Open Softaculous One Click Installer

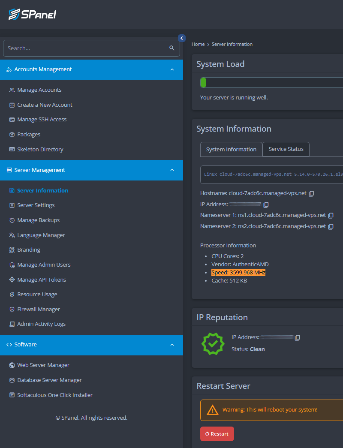pos(55,395)
